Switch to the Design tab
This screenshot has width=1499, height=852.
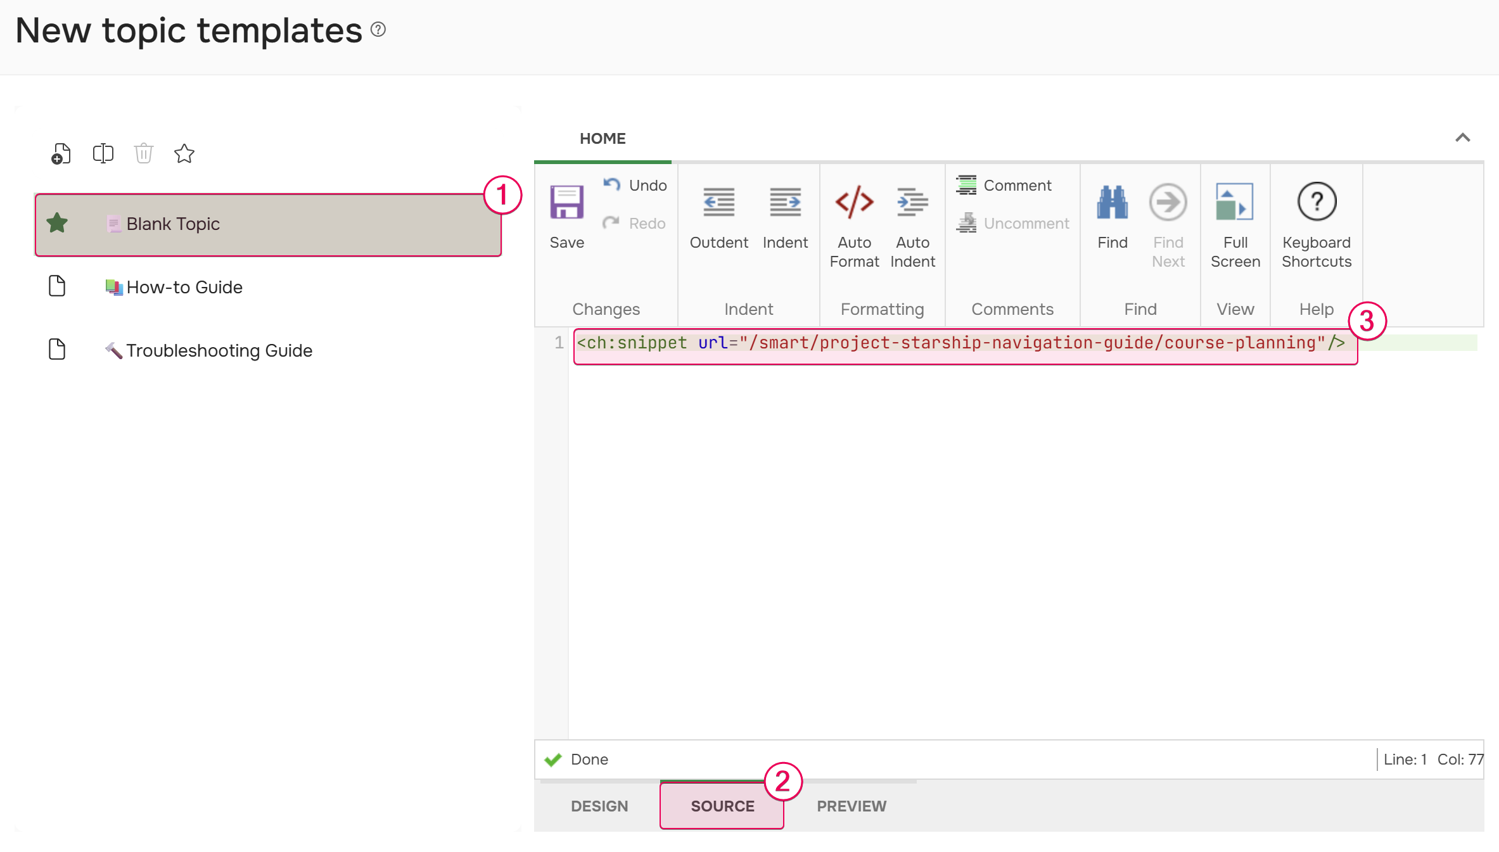(x=599, y=806)
